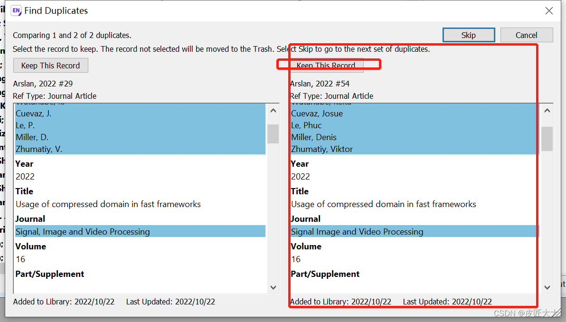This screenshot has height=322, width=566.
Task: Click journal 'Signal, Image and Video Processing' left
Action: click(83, 232)
